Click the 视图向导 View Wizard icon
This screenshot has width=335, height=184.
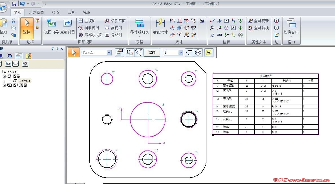click(x=51, y=27)
